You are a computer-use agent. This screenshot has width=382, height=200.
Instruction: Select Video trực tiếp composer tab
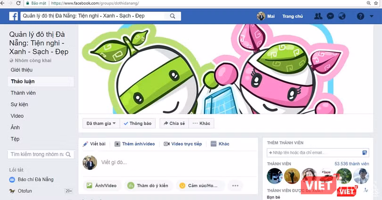click(183, 144)
